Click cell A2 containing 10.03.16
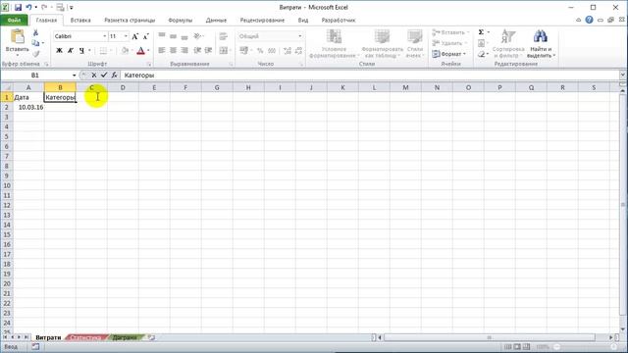Screen dimensions: 628x353 coord(28,107)
